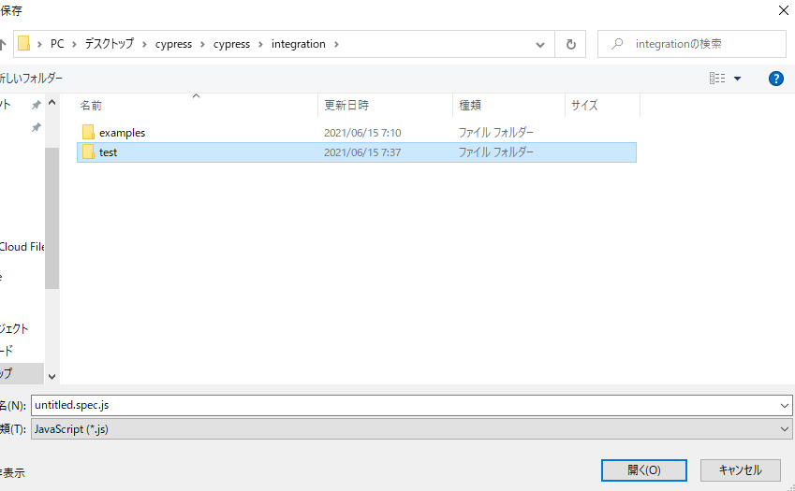
Task: Open the file name dropdown arrow
Action: 785,406
